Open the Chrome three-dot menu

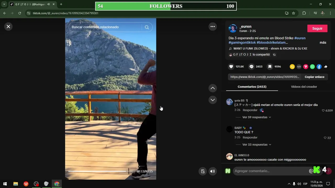tap(330, 13)
